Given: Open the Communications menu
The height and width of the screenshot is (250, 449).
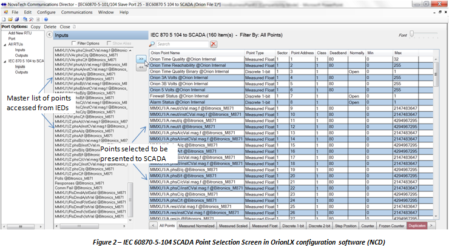Looking at the screenshot, I should 76,12.
